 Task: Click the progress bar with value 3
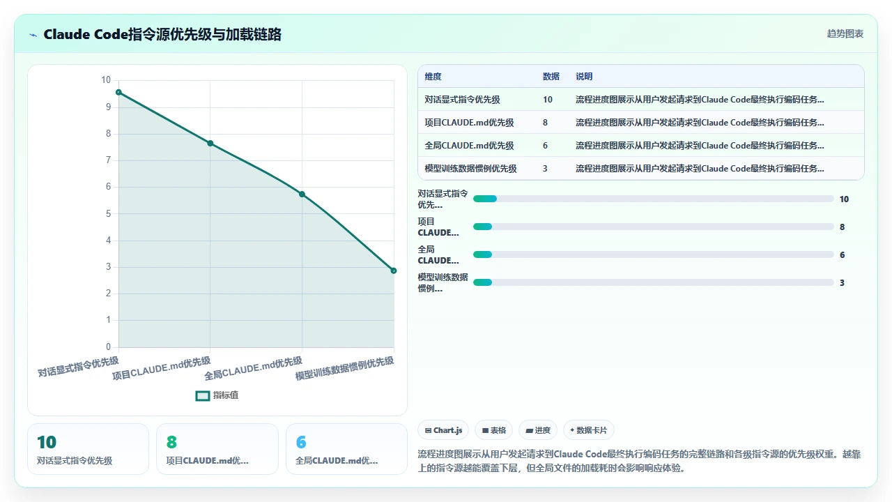coord(654,282)
